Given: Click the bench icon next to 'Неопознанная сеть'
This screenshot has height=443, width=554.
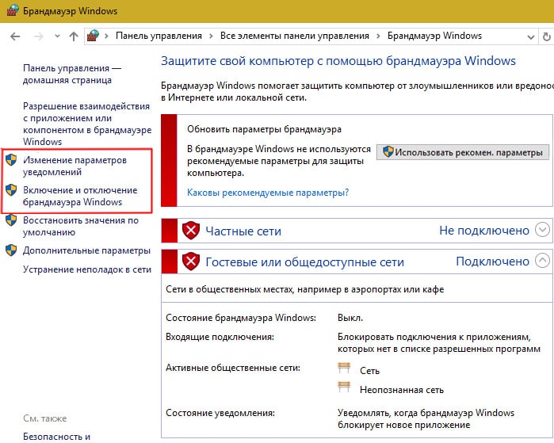Looking at the screenshot, I should pyautogui.click(x=344, y=388).
